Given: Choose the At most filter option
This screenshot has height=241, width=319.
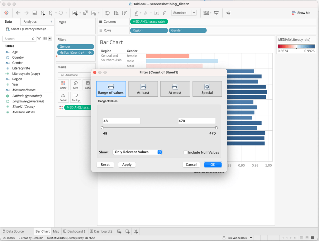Looking at the screenshot, I should pyautogui.click(x=175, y=89).
